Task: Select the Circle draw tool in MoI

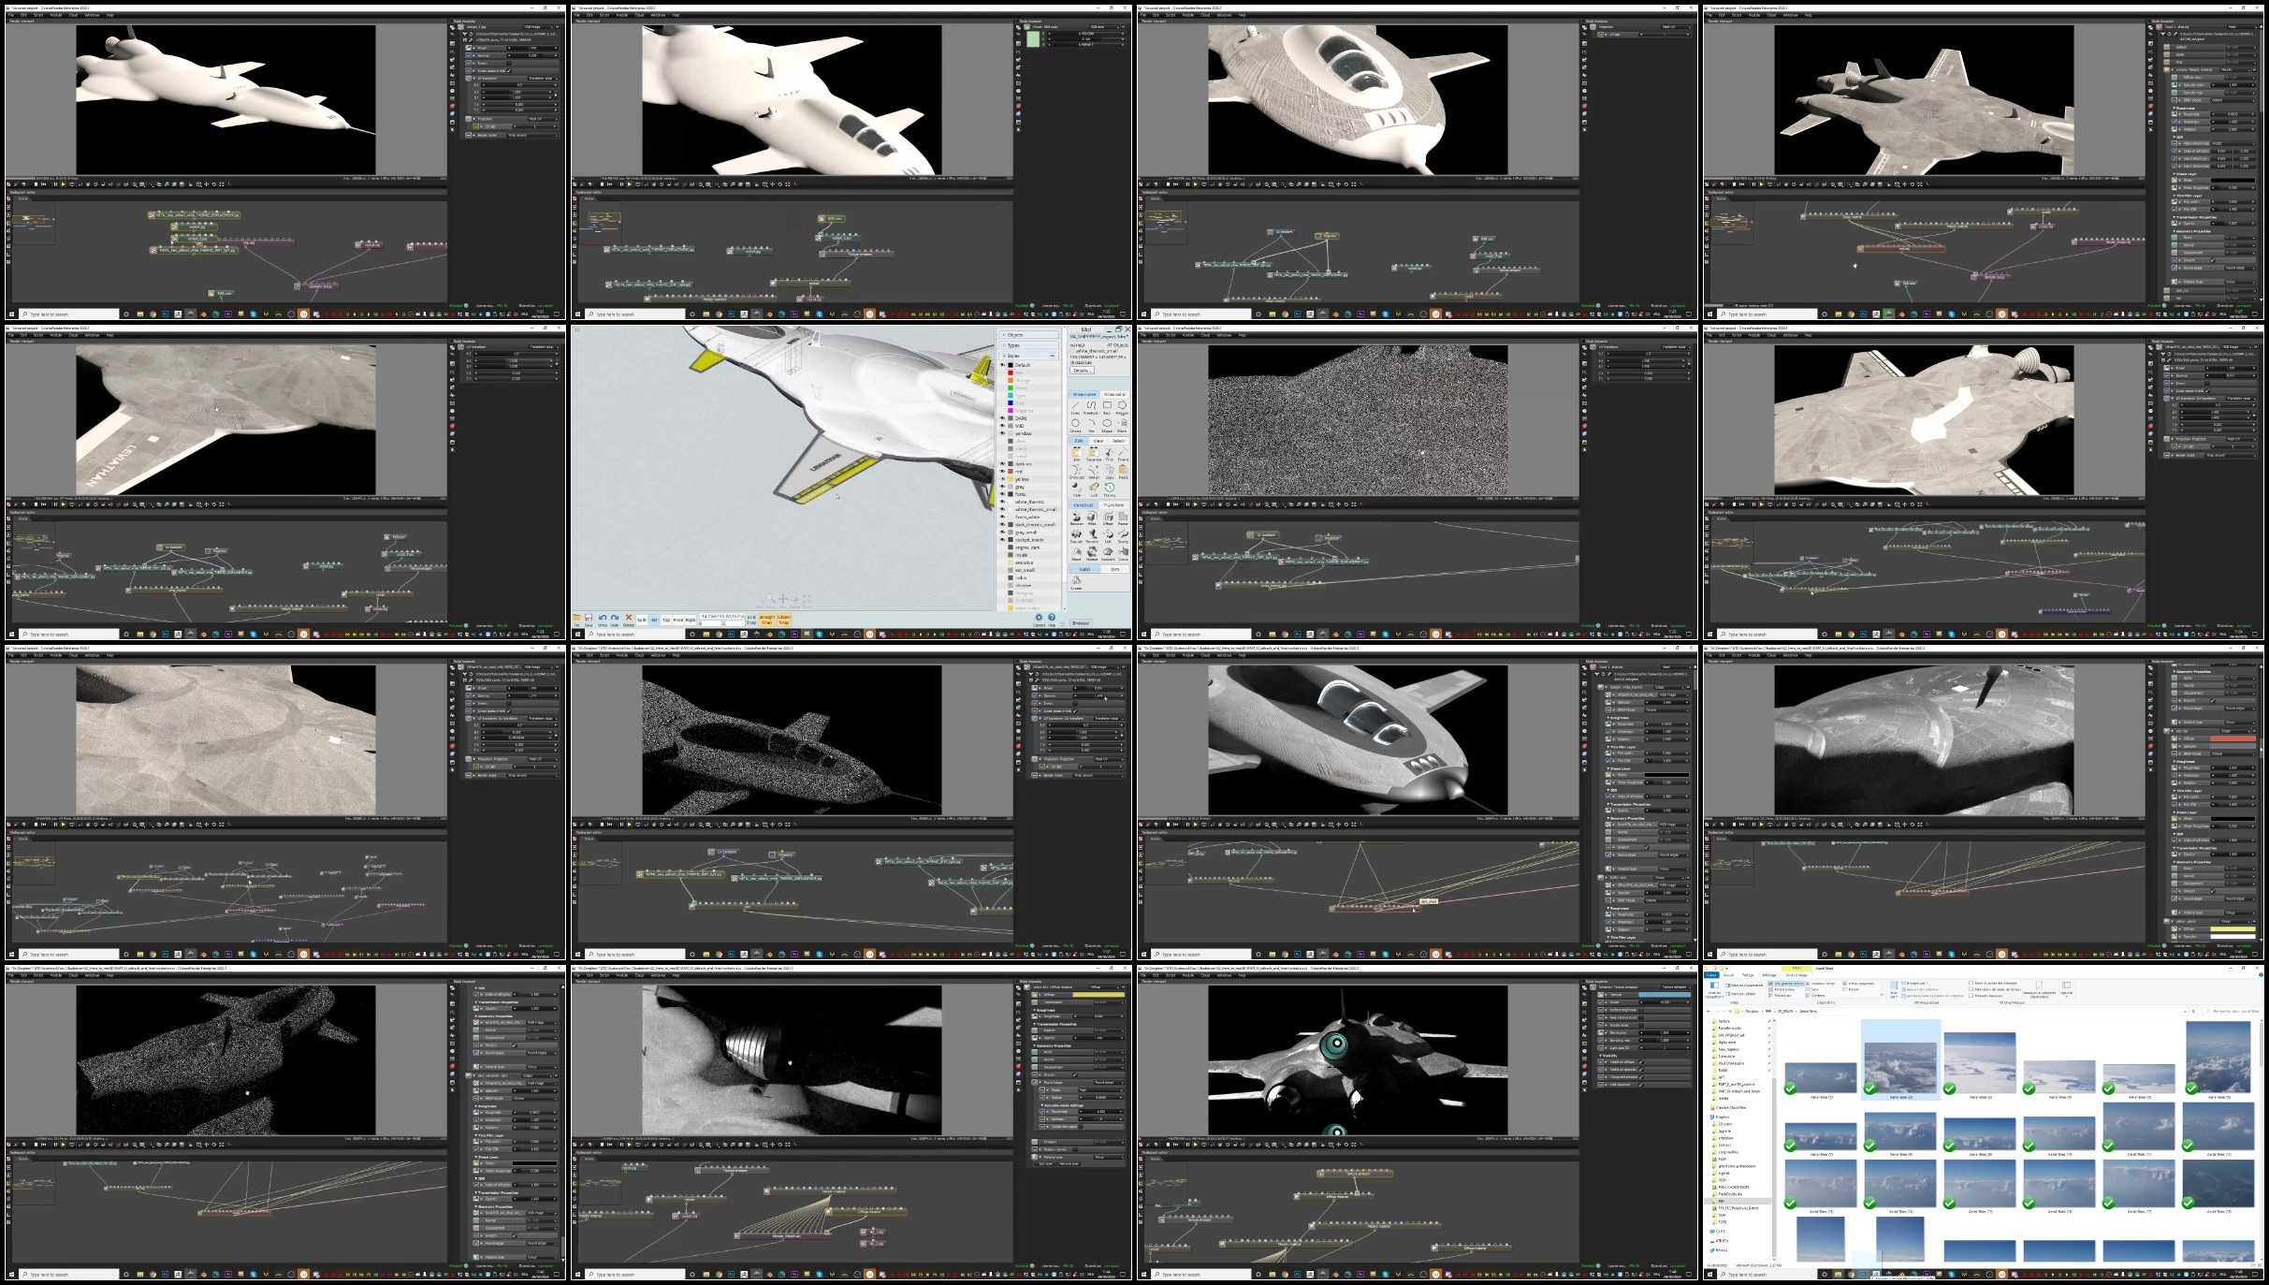Action: pyautogui.click(x=1075, y=426)
